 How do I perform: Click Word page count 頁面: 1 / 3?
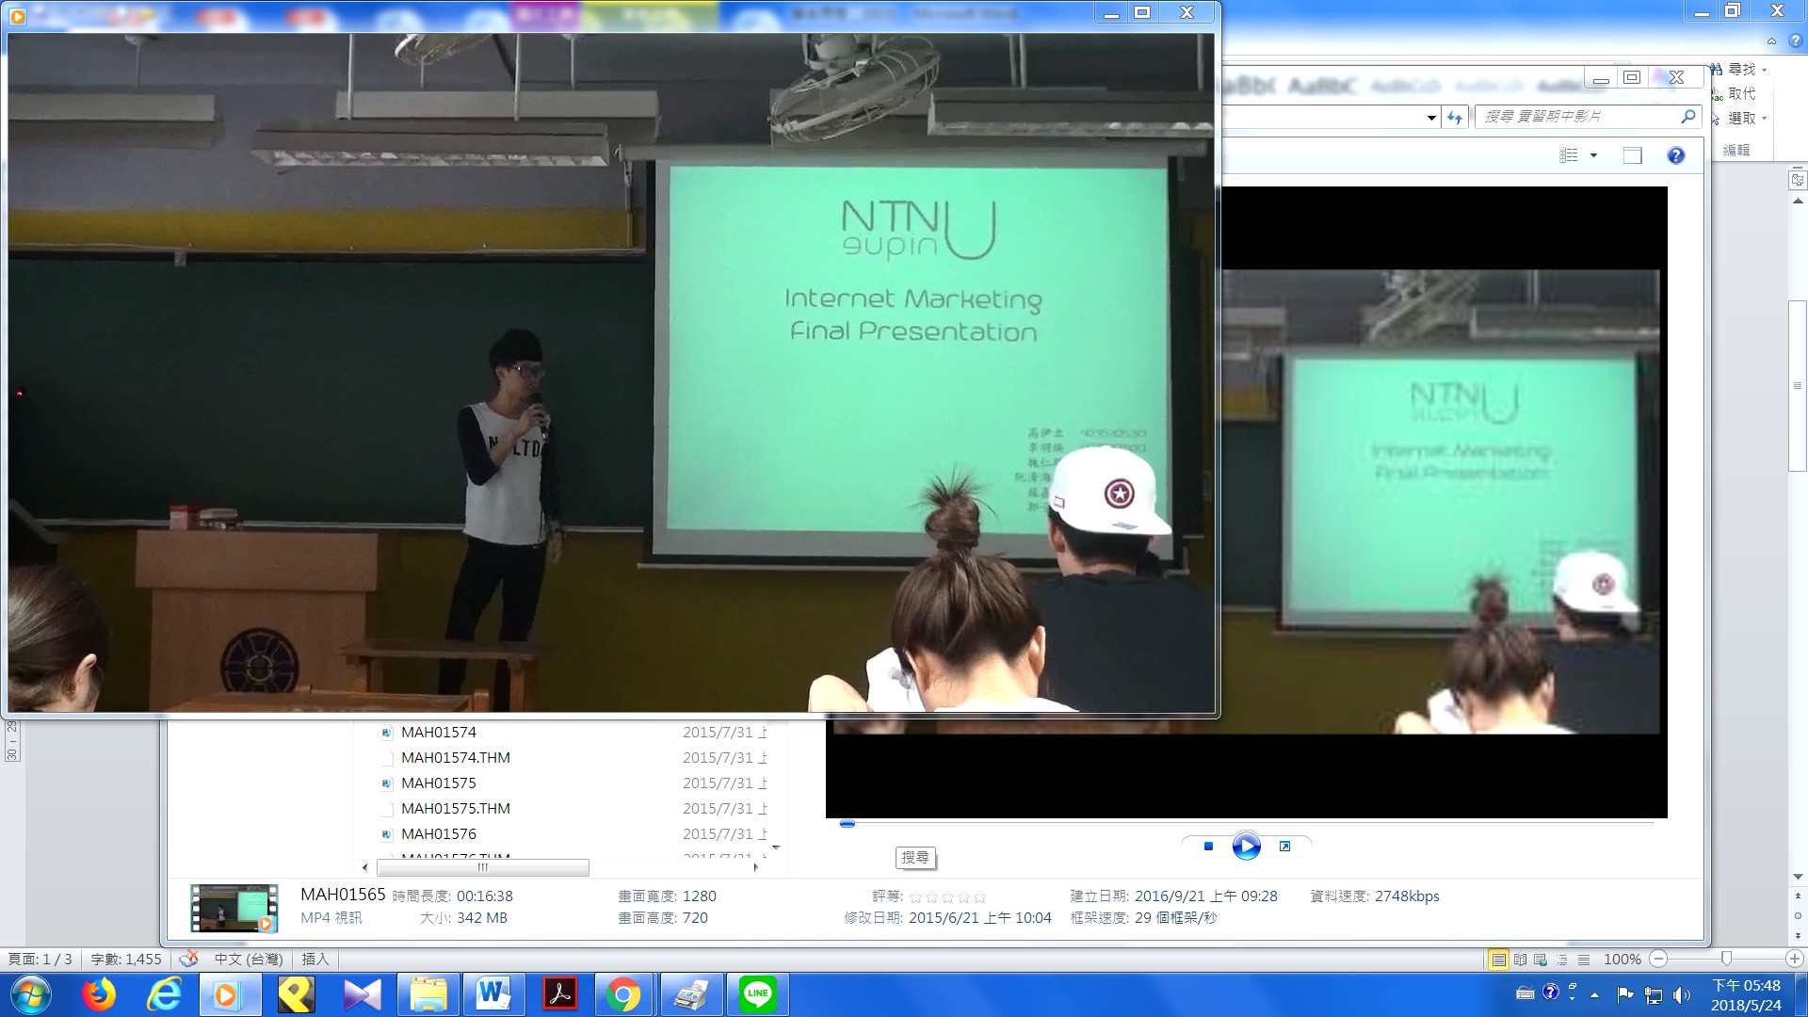(40, 959)
